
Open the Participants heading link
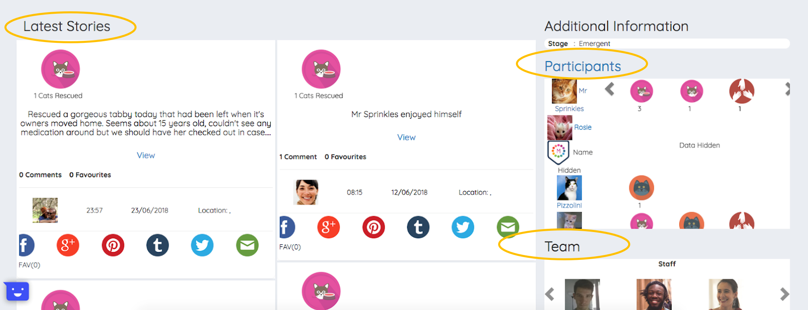click(583, 66)
